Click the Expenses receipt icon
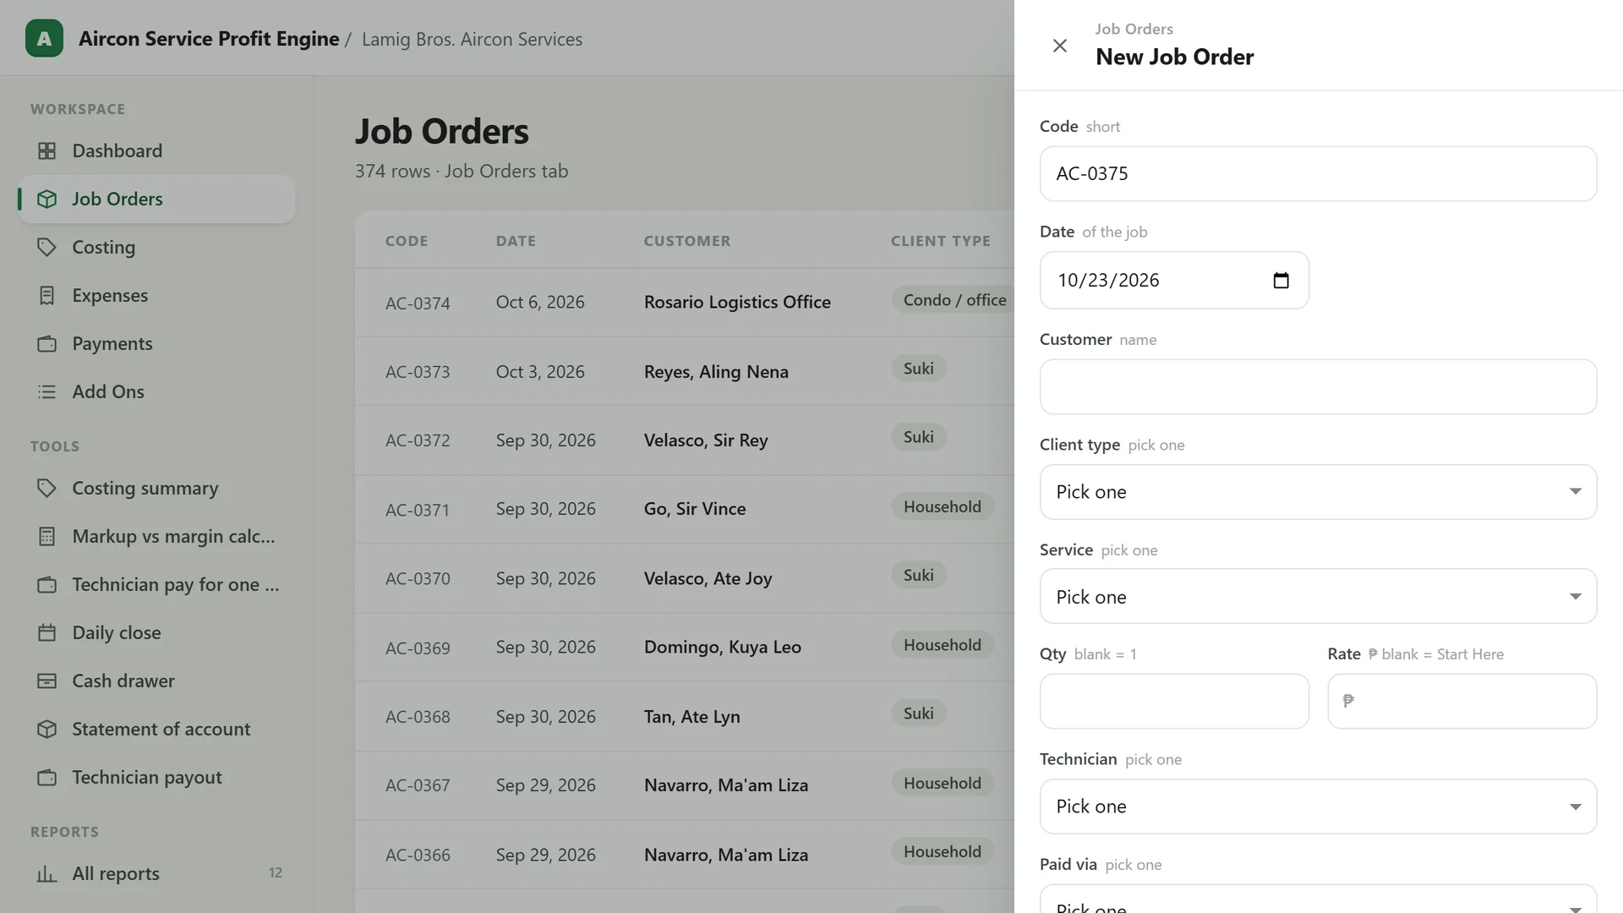The image size is (1623, 913). (47, 295)
